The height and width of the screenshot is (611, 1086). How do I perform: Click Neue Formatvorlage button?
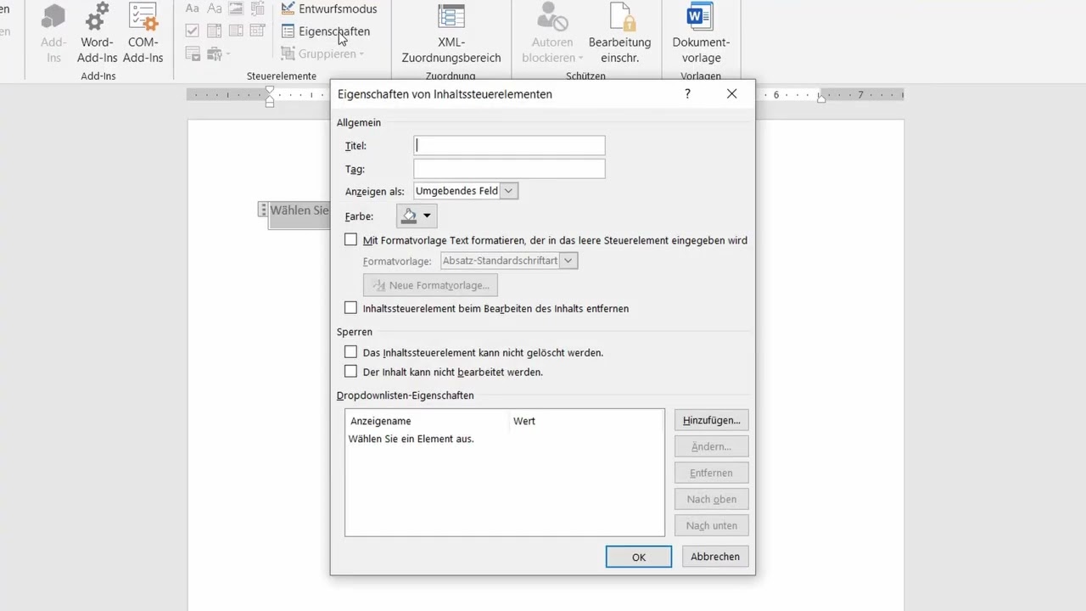click(430, 285)
